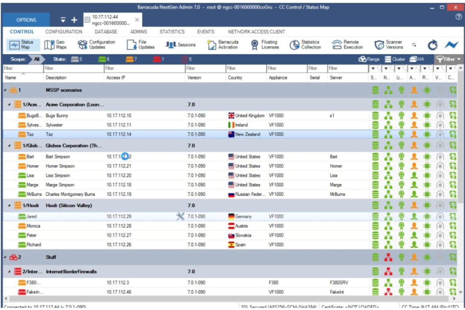Click the Country filter field
Image resolution: width=465 pixels, height=310 pixels.
(246, 68)
